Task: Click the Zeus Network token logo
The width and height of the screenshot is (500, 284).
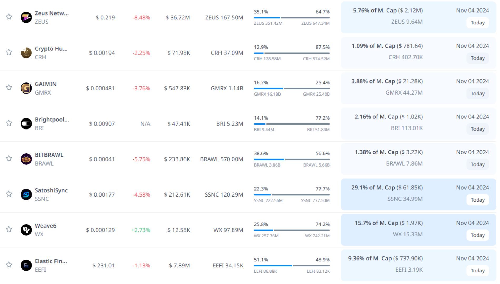Action: [26, 17]
